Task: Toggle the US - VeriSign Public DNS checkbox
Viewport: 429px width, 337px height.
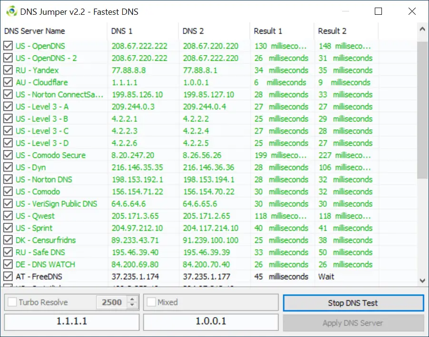Action: click(x=8, y=203)
